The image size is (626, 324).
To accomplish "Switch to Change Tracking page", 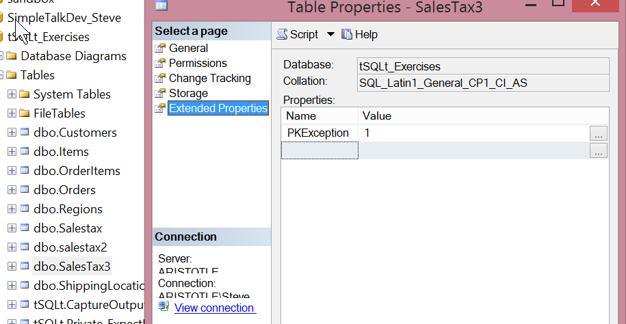I will [x=209, y=79].
